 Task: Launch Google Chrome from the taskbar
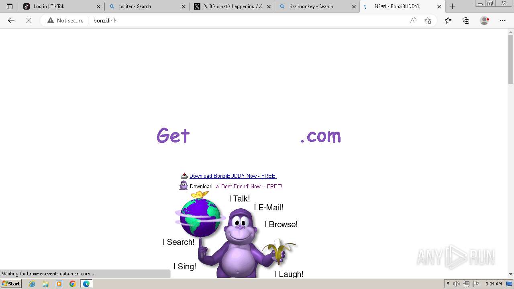click(72, 284)
